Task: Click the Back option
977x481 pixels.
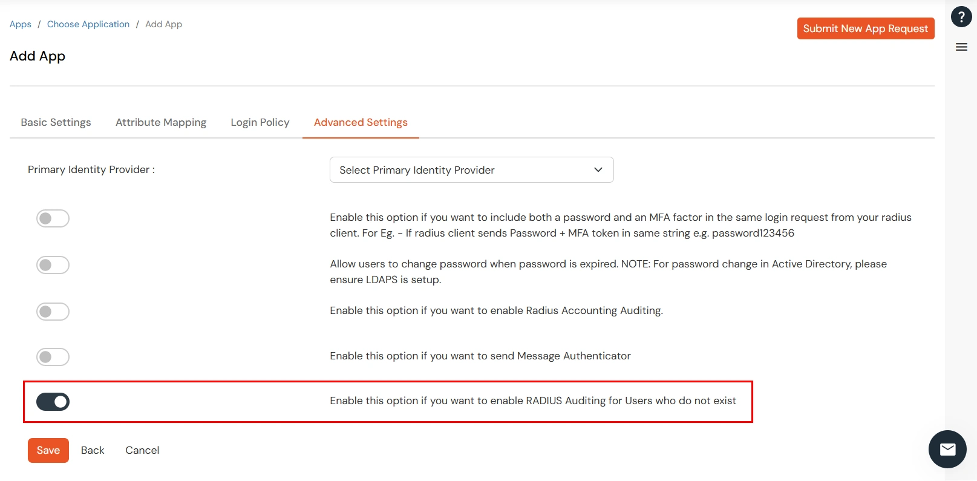Action: coord(92,450)
